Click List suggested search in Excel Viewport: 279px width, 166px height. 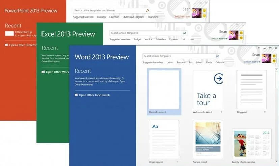click(x=183, y=39)
